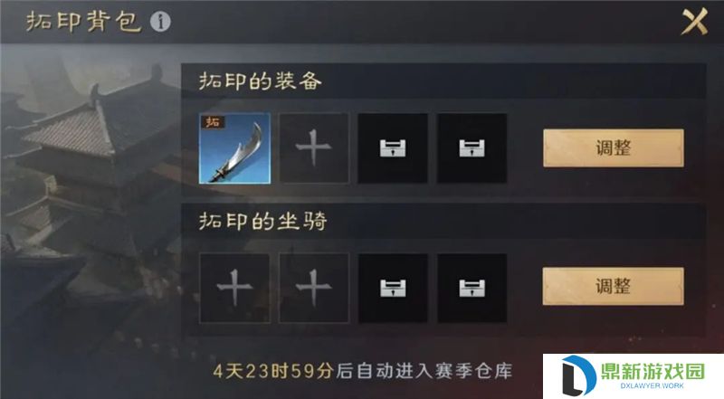Image resolution: width=724 pixels, height=399 pixels.
Task: Add a mount in the first plus slot
Action: (234, 288)
